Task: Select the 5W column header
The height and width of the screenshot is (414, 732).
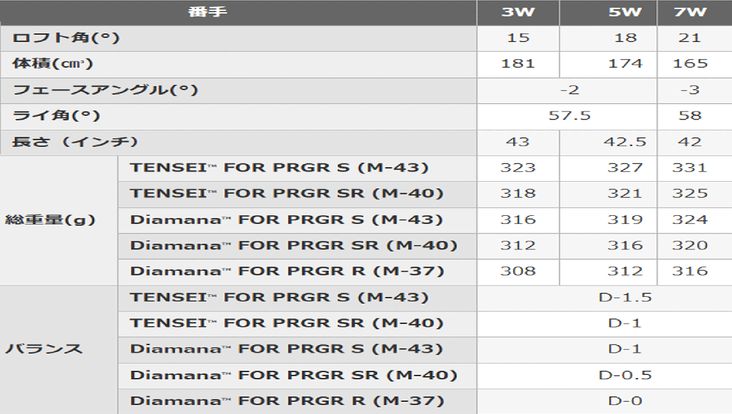Action: 625,12
